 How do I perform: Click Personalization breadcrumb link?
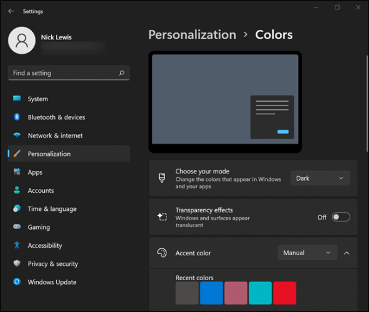[x=192, y=35]
